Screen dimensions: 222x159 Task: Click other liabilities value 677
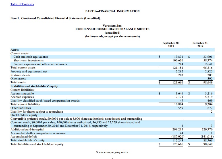coord(210,108)
